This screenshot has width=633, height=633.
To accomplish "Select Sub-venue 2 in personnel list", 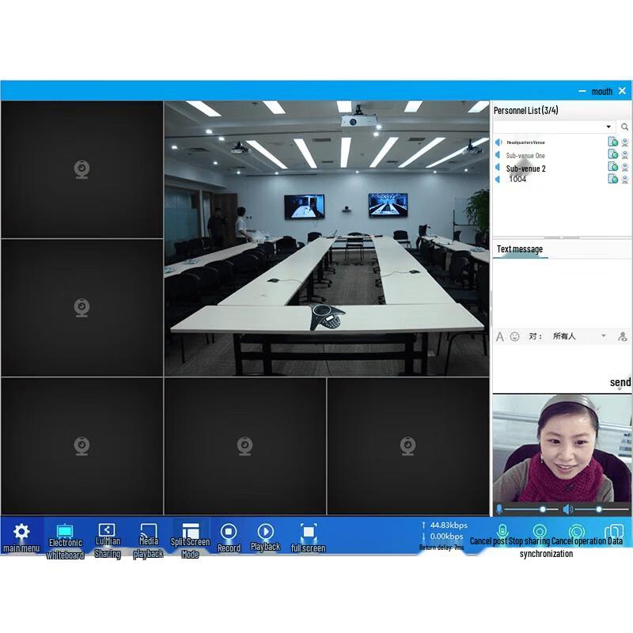I will coord(525,169).
